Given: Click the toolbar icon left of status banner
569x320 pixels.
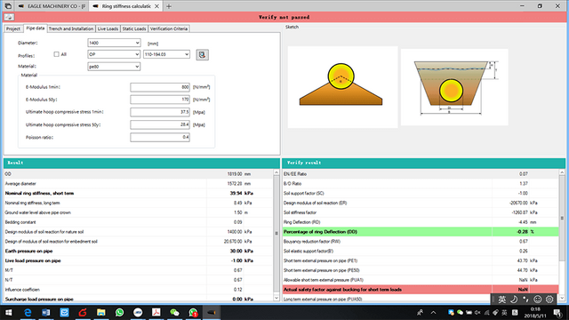Looking at the screenshot, I should (x=9, y=17).
